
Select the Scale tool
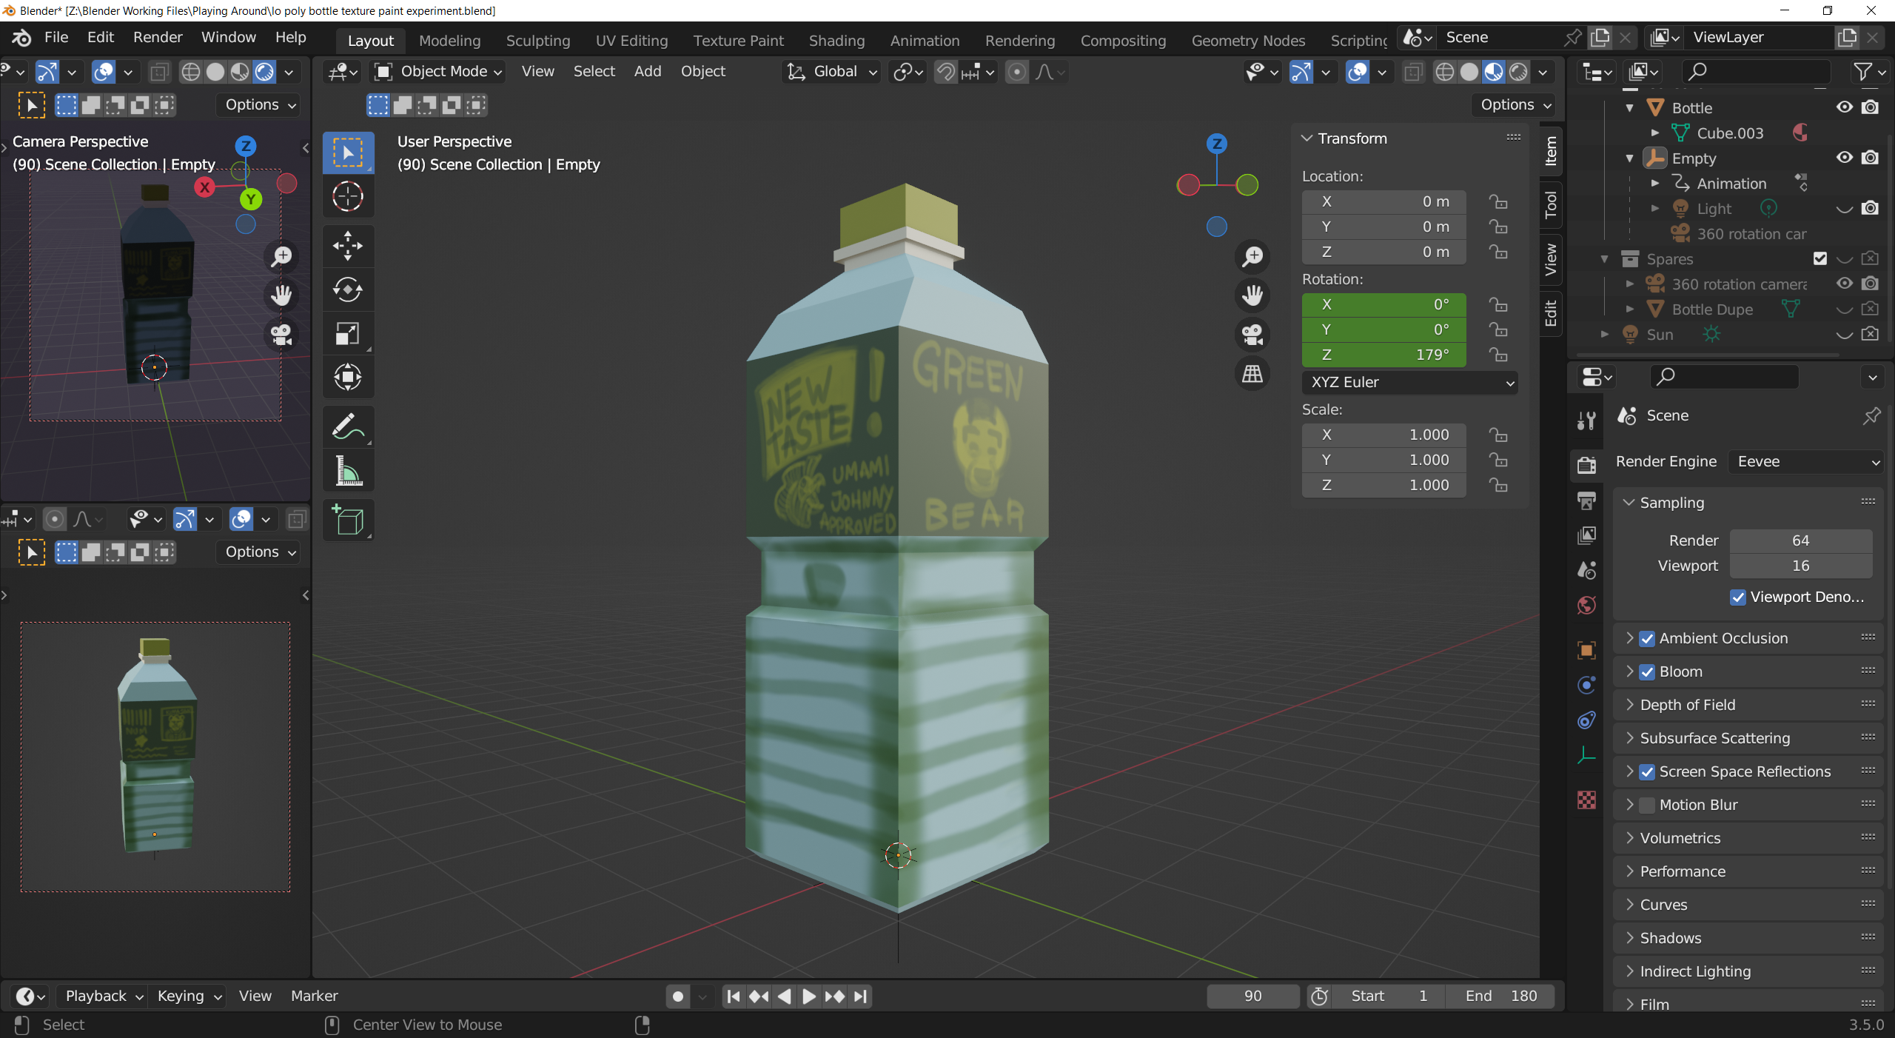348,334
